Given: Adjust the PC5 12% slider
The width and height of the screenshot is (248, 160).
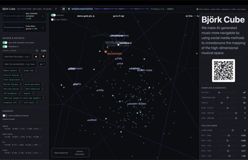Looking at the screenshot, I should tap(229, 156).
